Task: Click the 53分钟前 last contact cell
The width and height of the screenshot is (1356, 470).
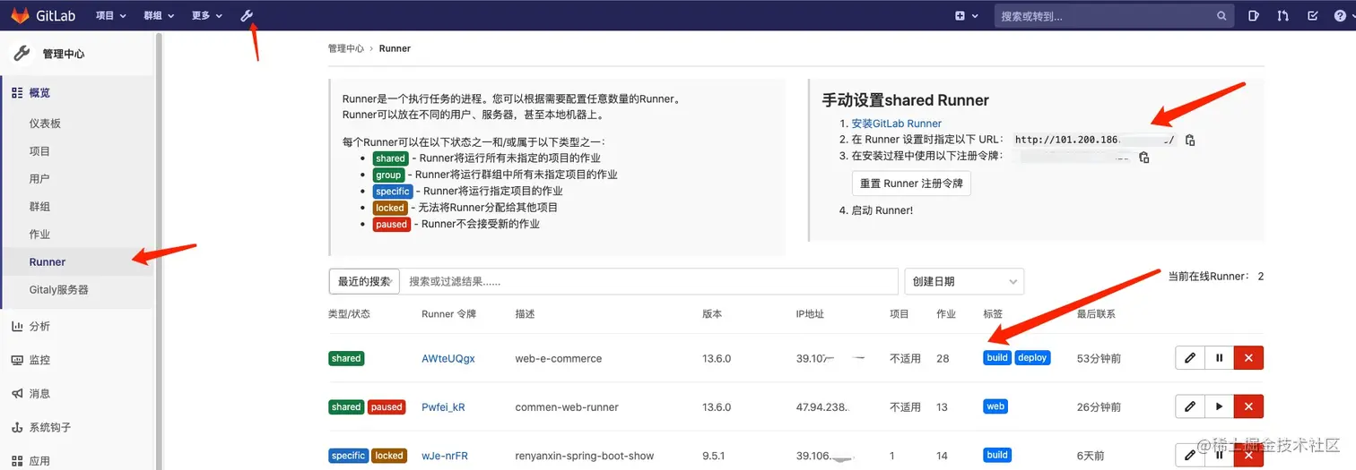Action: [1099, 358]
